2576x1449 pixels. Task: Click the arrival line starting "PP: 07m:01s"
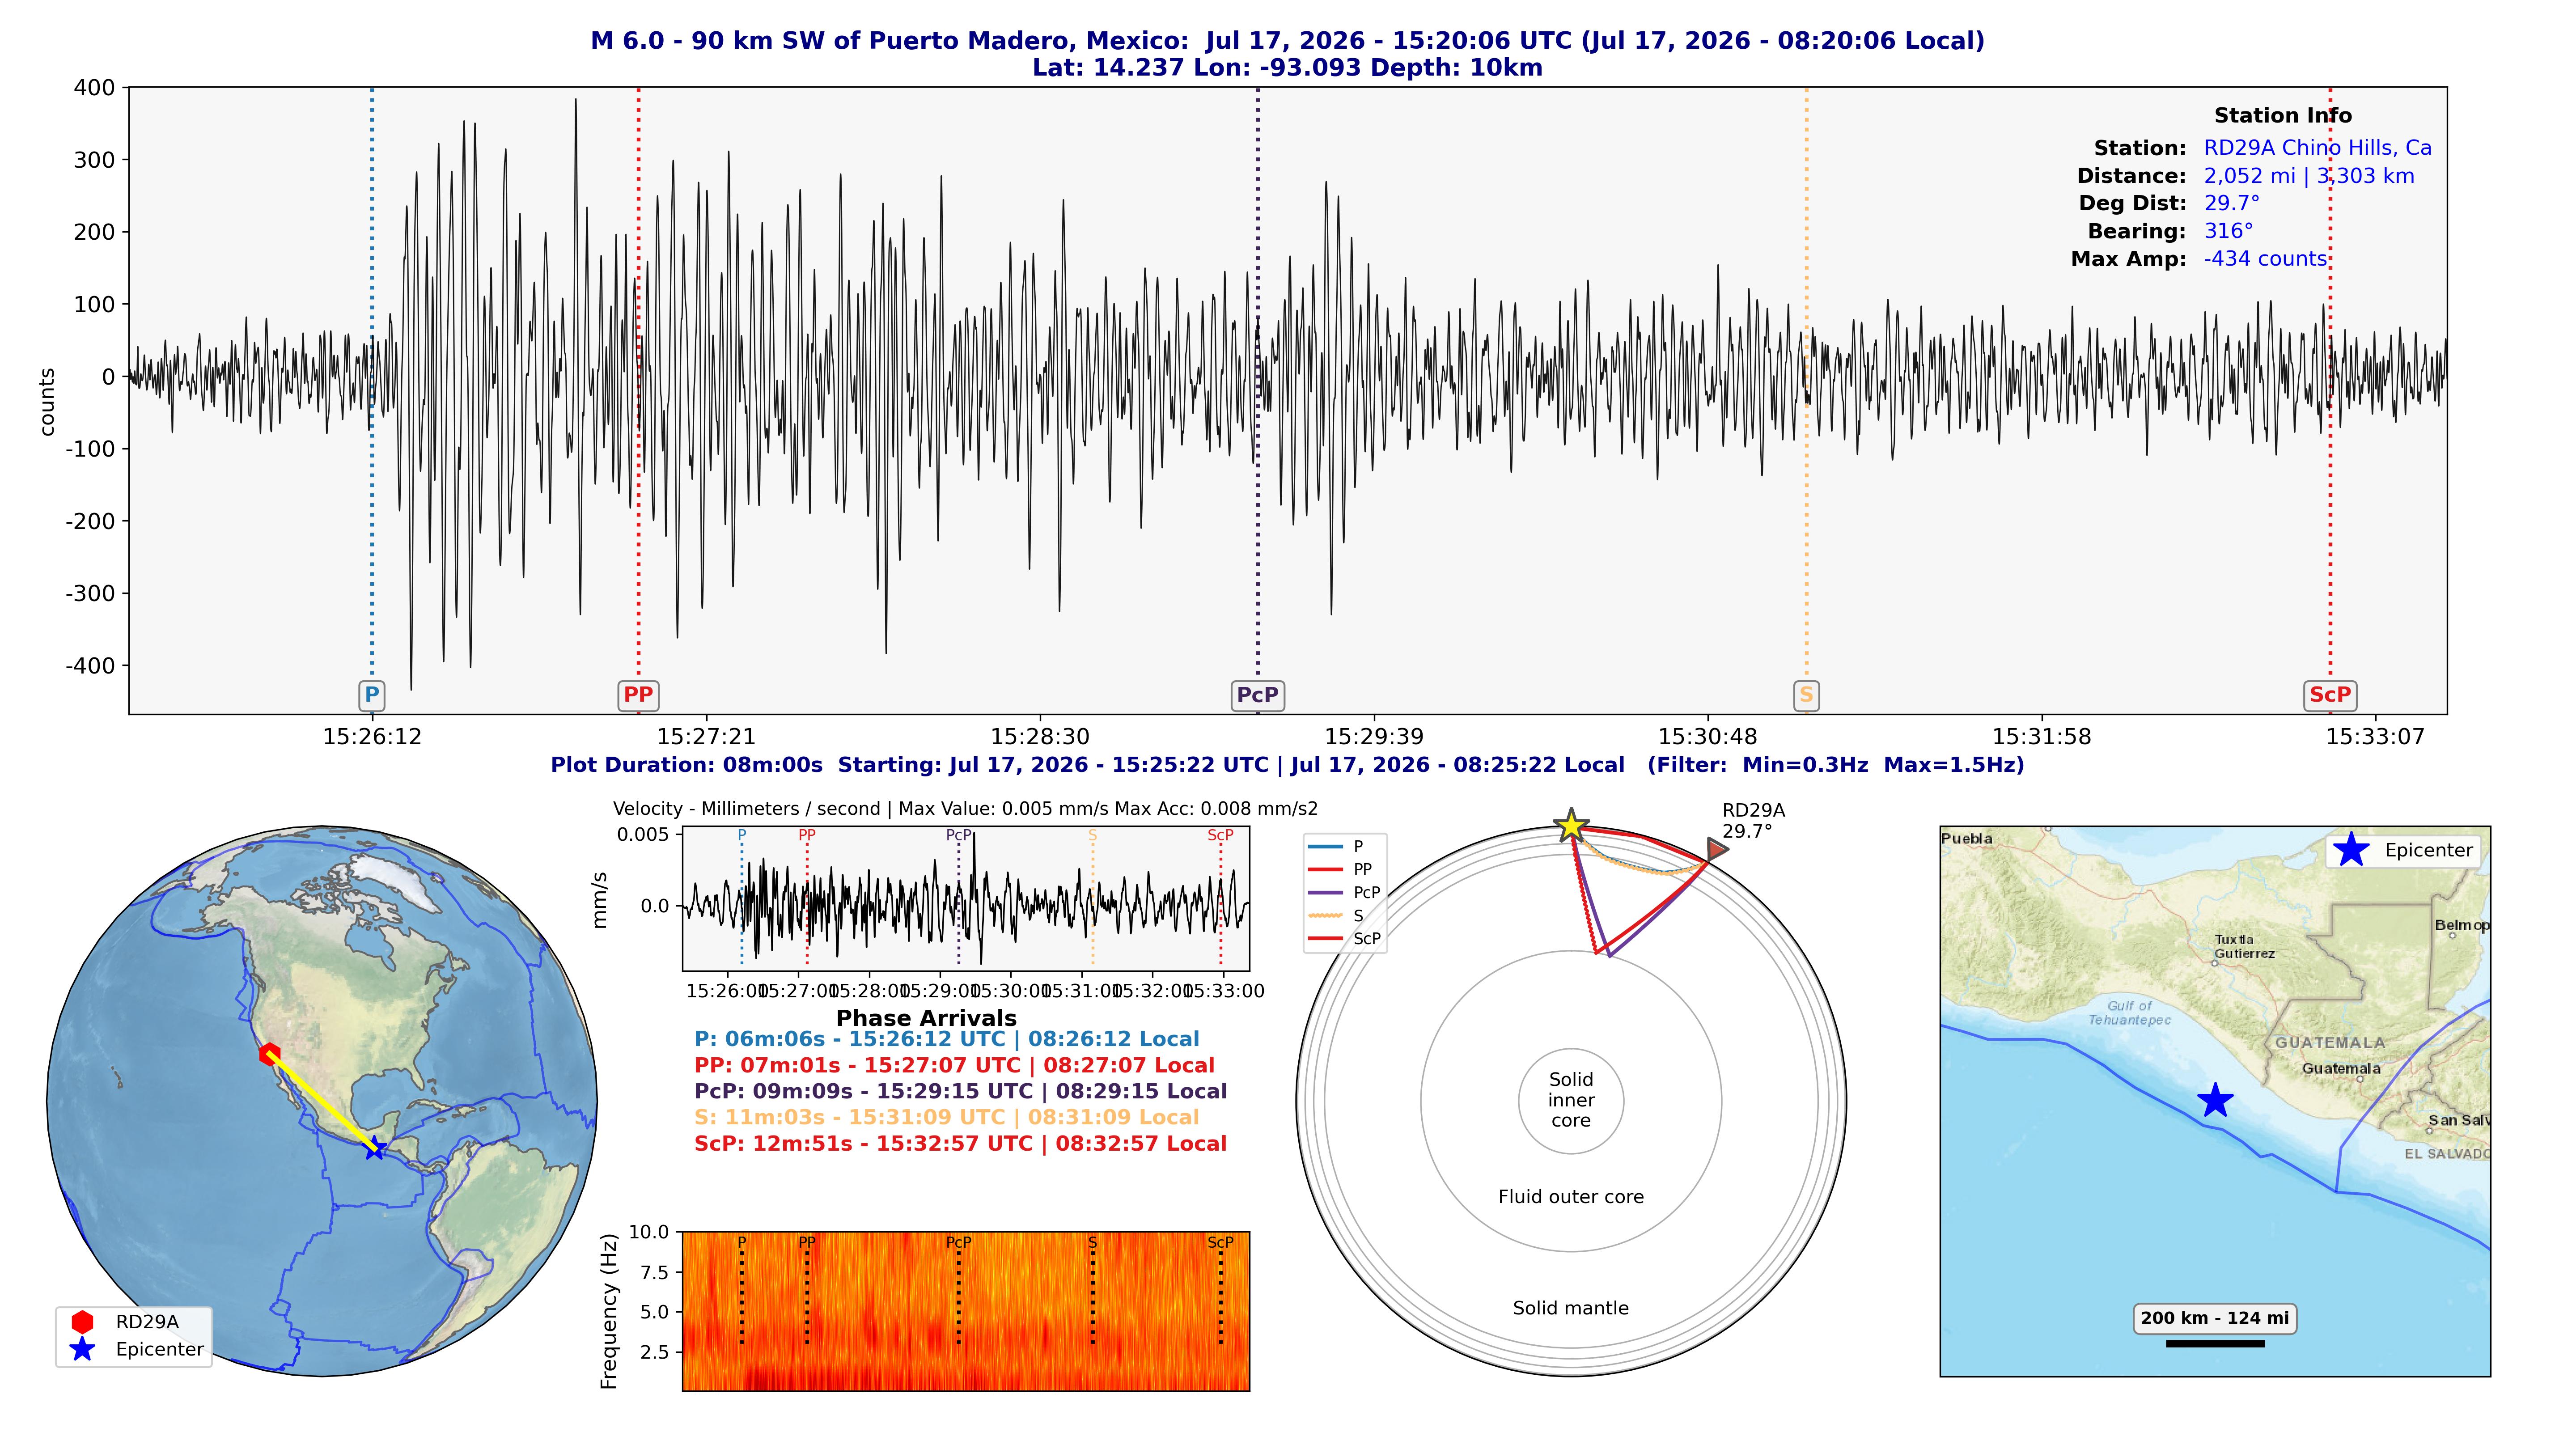[x=954, y=1065]
